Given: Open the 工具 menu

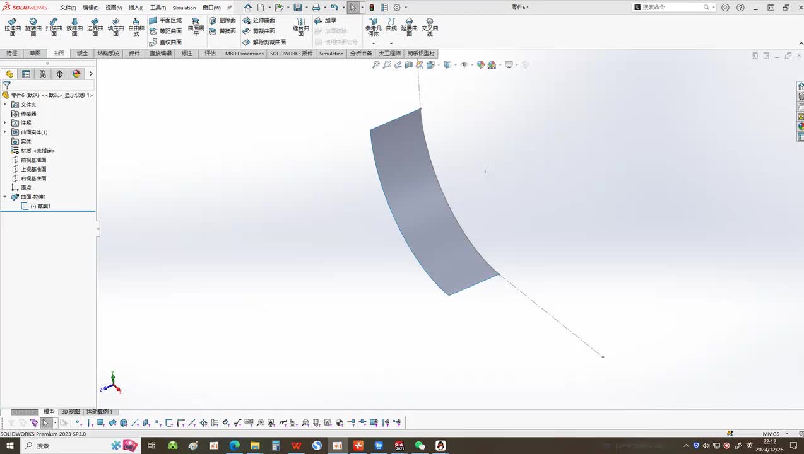Looking at the screenshot, I should pos(158,8).
